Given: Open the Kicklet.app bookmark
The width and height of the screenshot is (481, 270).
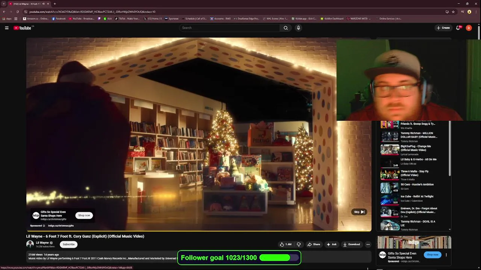Looking at the screenshot, I should (x=304, y=18).
